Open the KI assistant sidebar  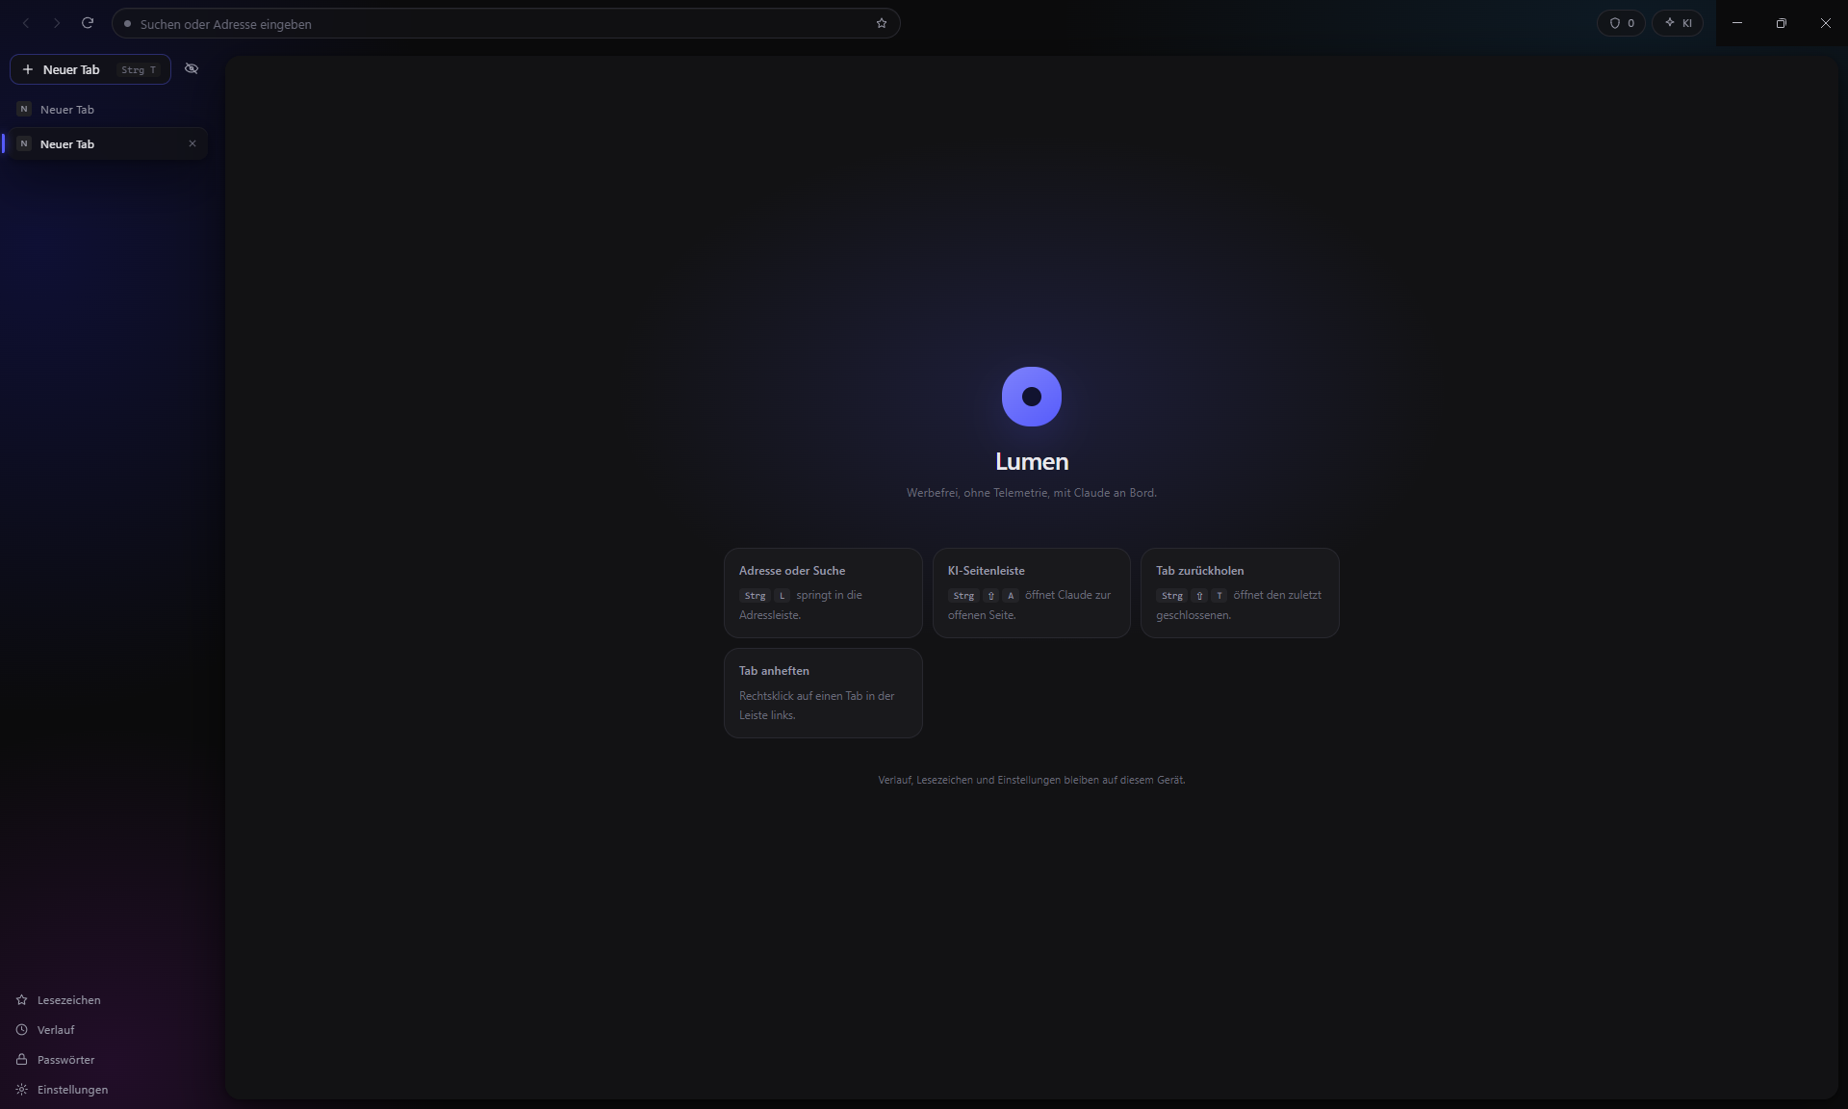point(1678,23)
